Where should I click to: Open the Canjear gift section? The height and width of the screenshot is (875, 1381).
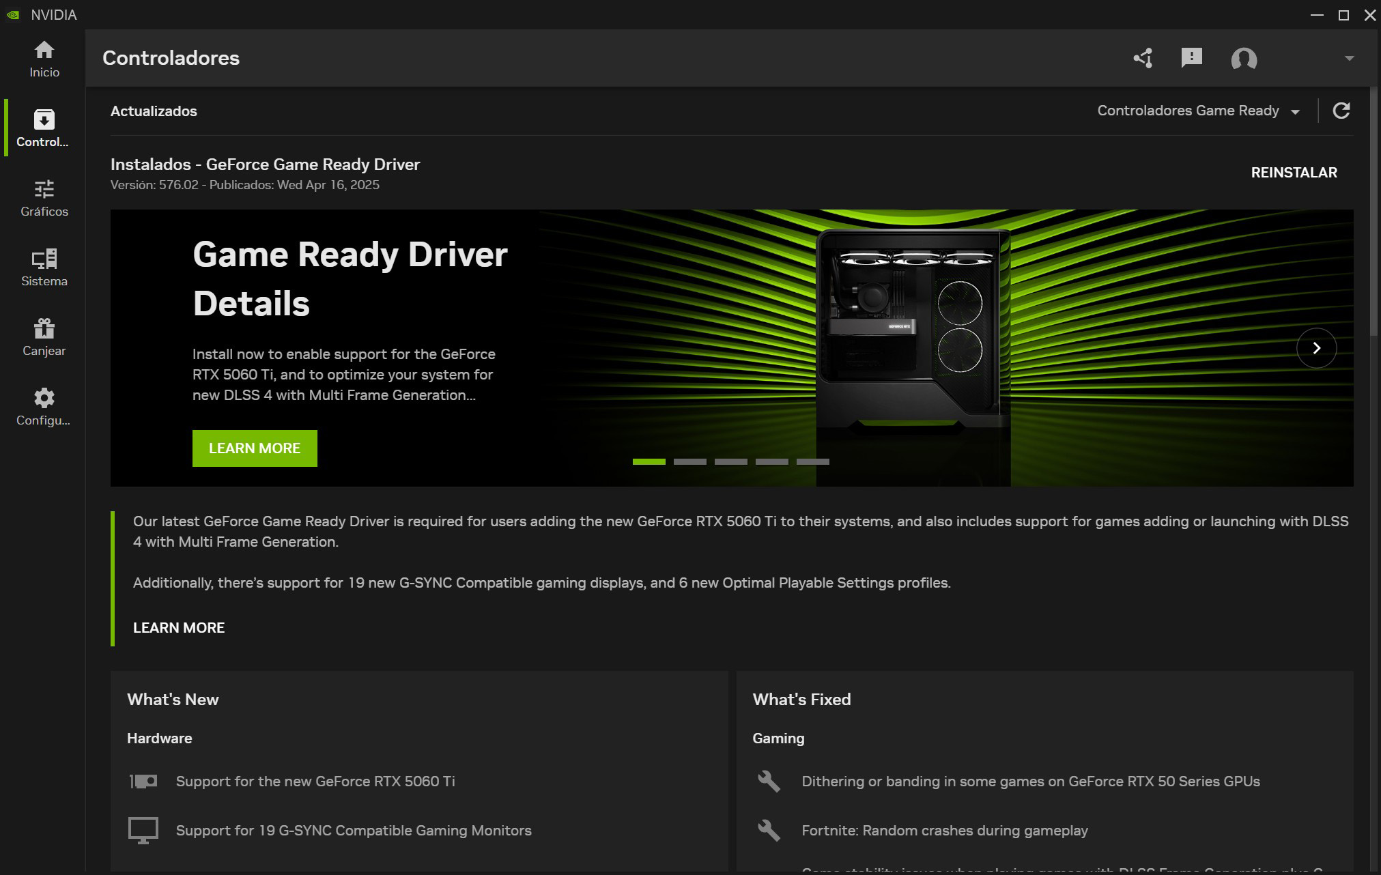pyautogui.click(x=44, y=337)
